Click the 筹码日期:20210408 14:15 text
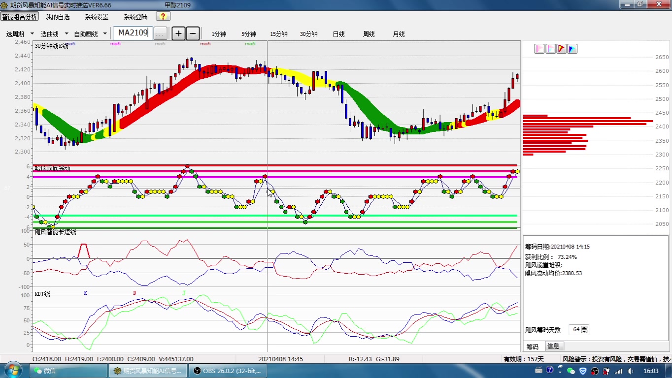The height and width of the screenshot is (378, 672). (557, 247)
